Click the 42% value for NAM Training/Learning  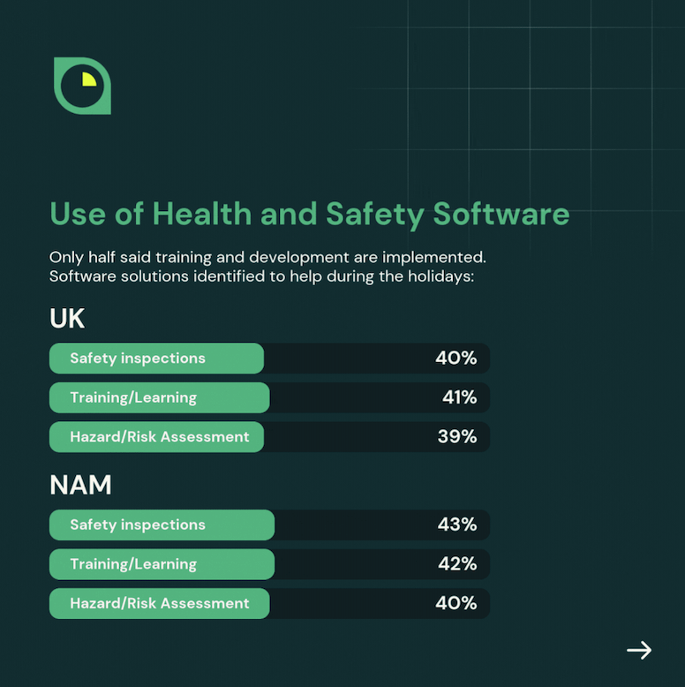tap(456, 563)
